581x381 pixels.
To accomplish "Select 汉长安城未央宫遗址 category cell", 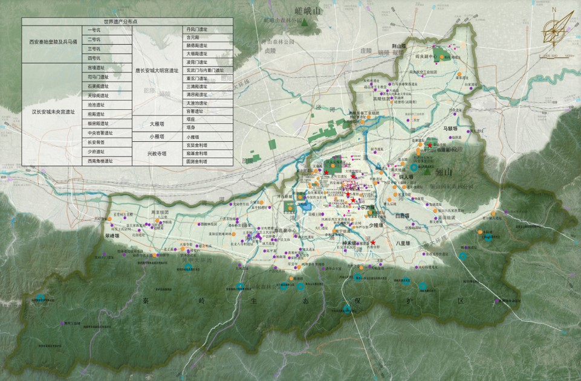I will tap(52, 112).
